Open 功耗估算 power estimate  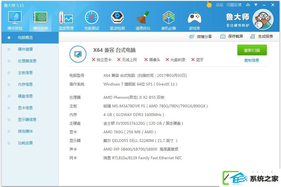25,143
